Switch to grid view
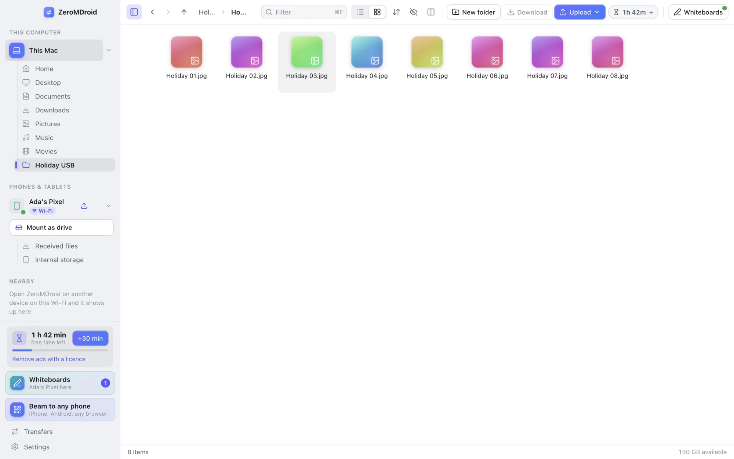The image size is (734, 459). tap(377, 12)
